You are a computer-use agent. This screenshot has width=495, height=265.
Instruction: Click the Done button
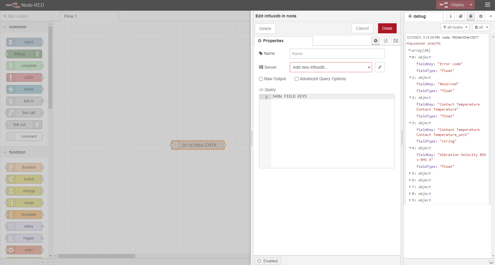coord(387,28)
